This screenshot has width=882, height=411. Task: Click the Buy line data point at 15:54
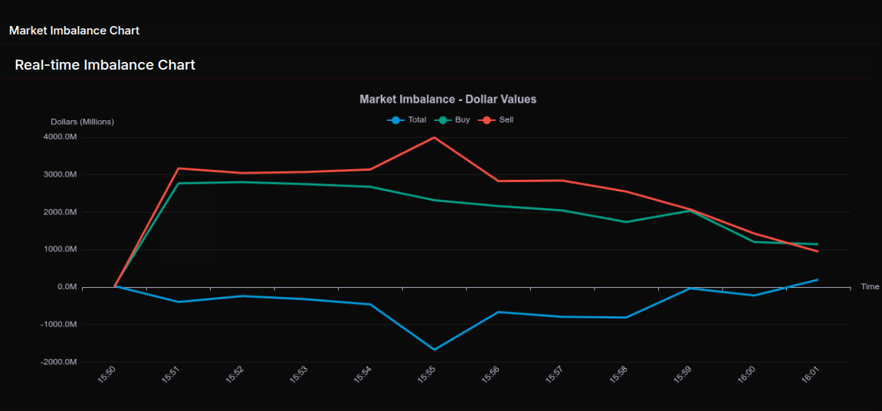(370, 187)
